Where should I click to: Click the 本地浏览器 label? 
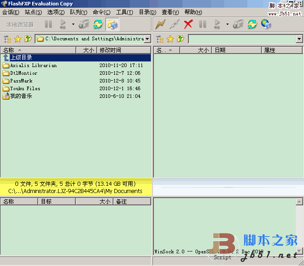click(x=20, y=25)
